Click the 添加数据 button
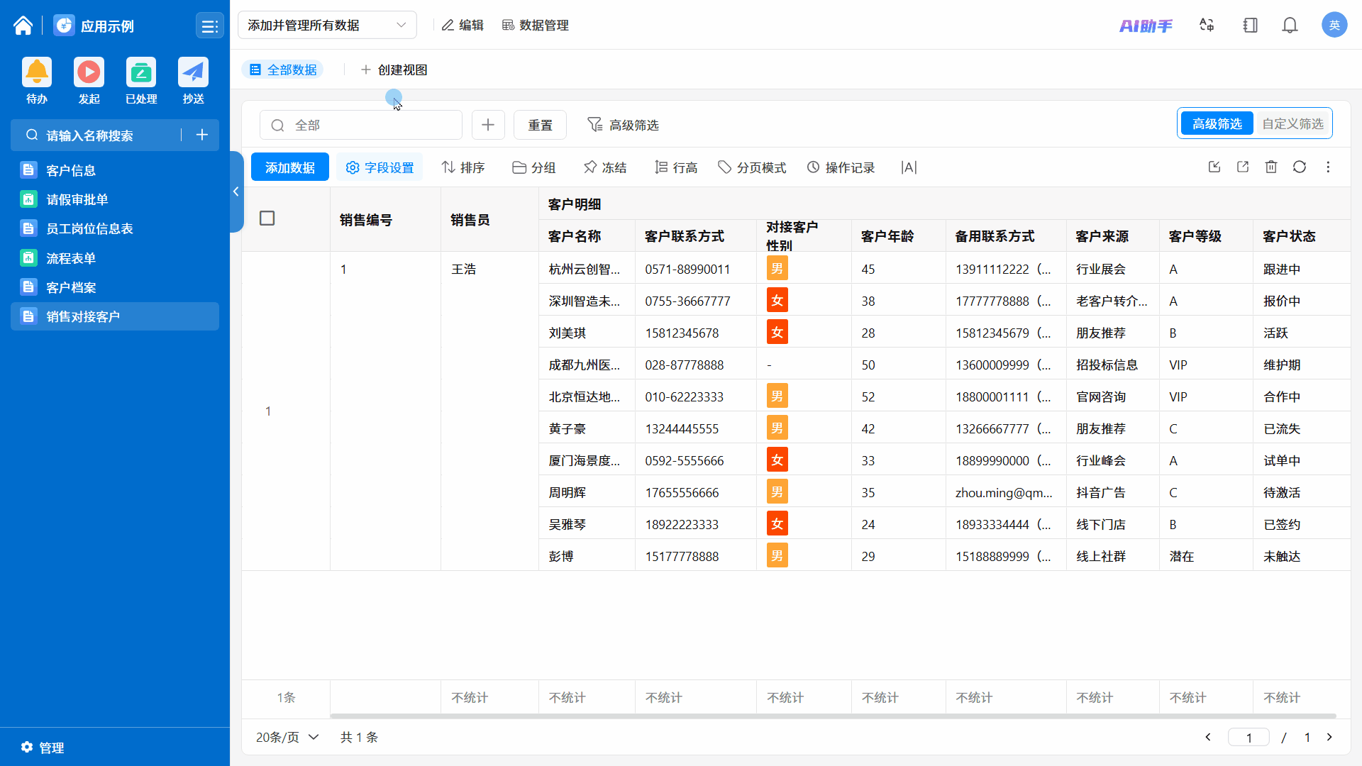 pyautogui.click(x=289, y=167)
